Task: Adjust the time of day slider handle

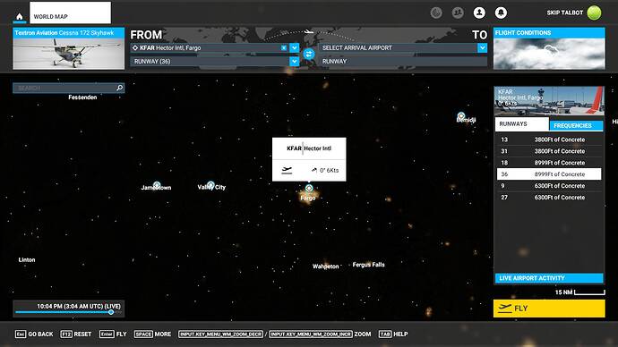Action: [111, 312]
